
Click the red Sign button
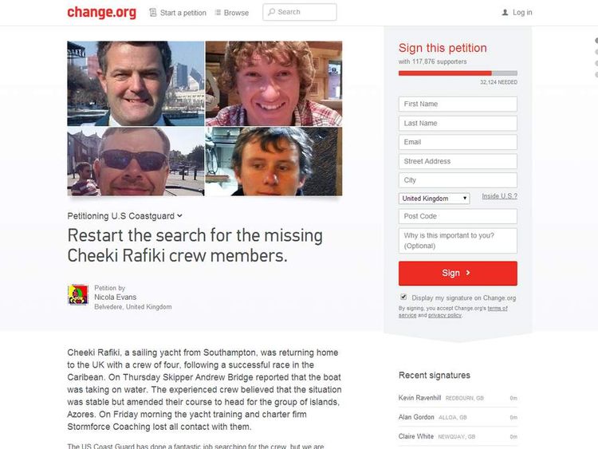click(x=458, y=273)
